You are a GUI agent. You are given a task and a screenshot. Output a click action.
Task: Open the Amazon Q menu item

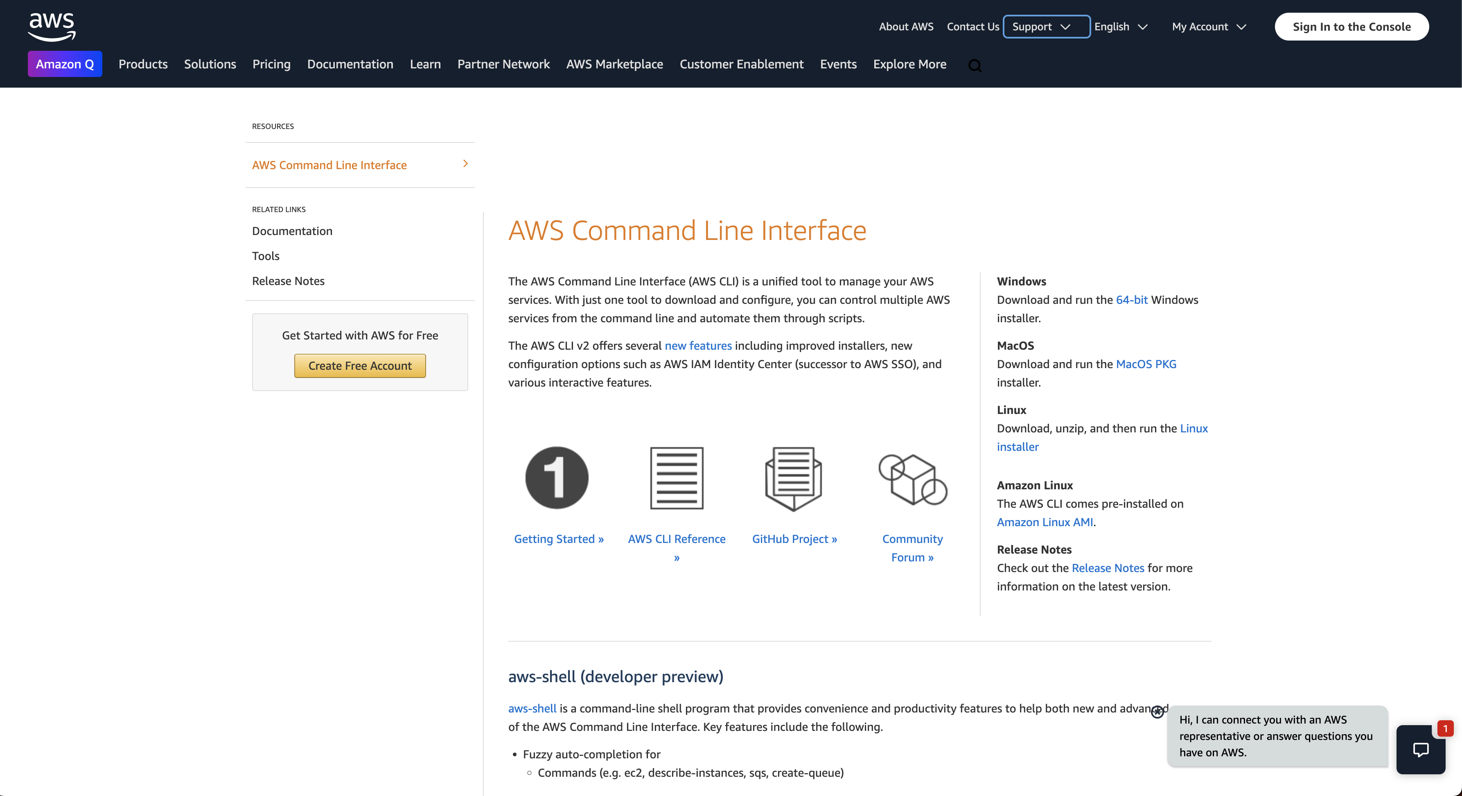tap(65, 64)
